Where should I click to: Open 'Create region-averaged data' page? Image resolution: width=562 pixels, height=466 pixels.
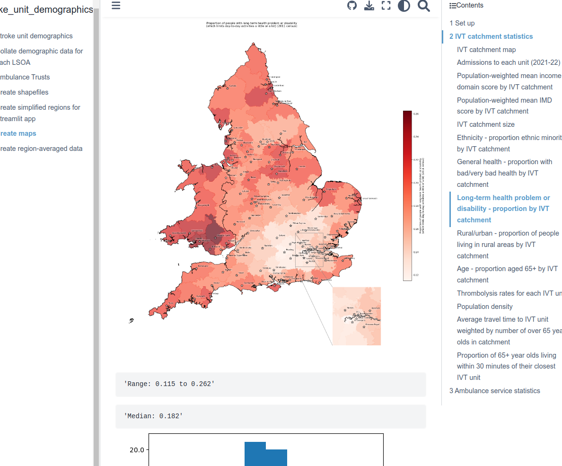coord(41,149)
